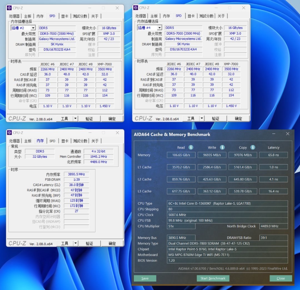The width and height of the screenshot is (300, 290).
Task: Open 测试分数 tab in the slot #2 window
Action: (x=80, y=16)
